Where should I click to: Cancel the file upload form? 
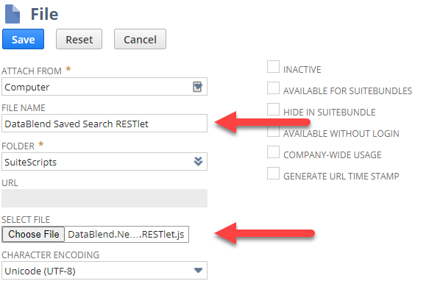click(x=140, y=40)
